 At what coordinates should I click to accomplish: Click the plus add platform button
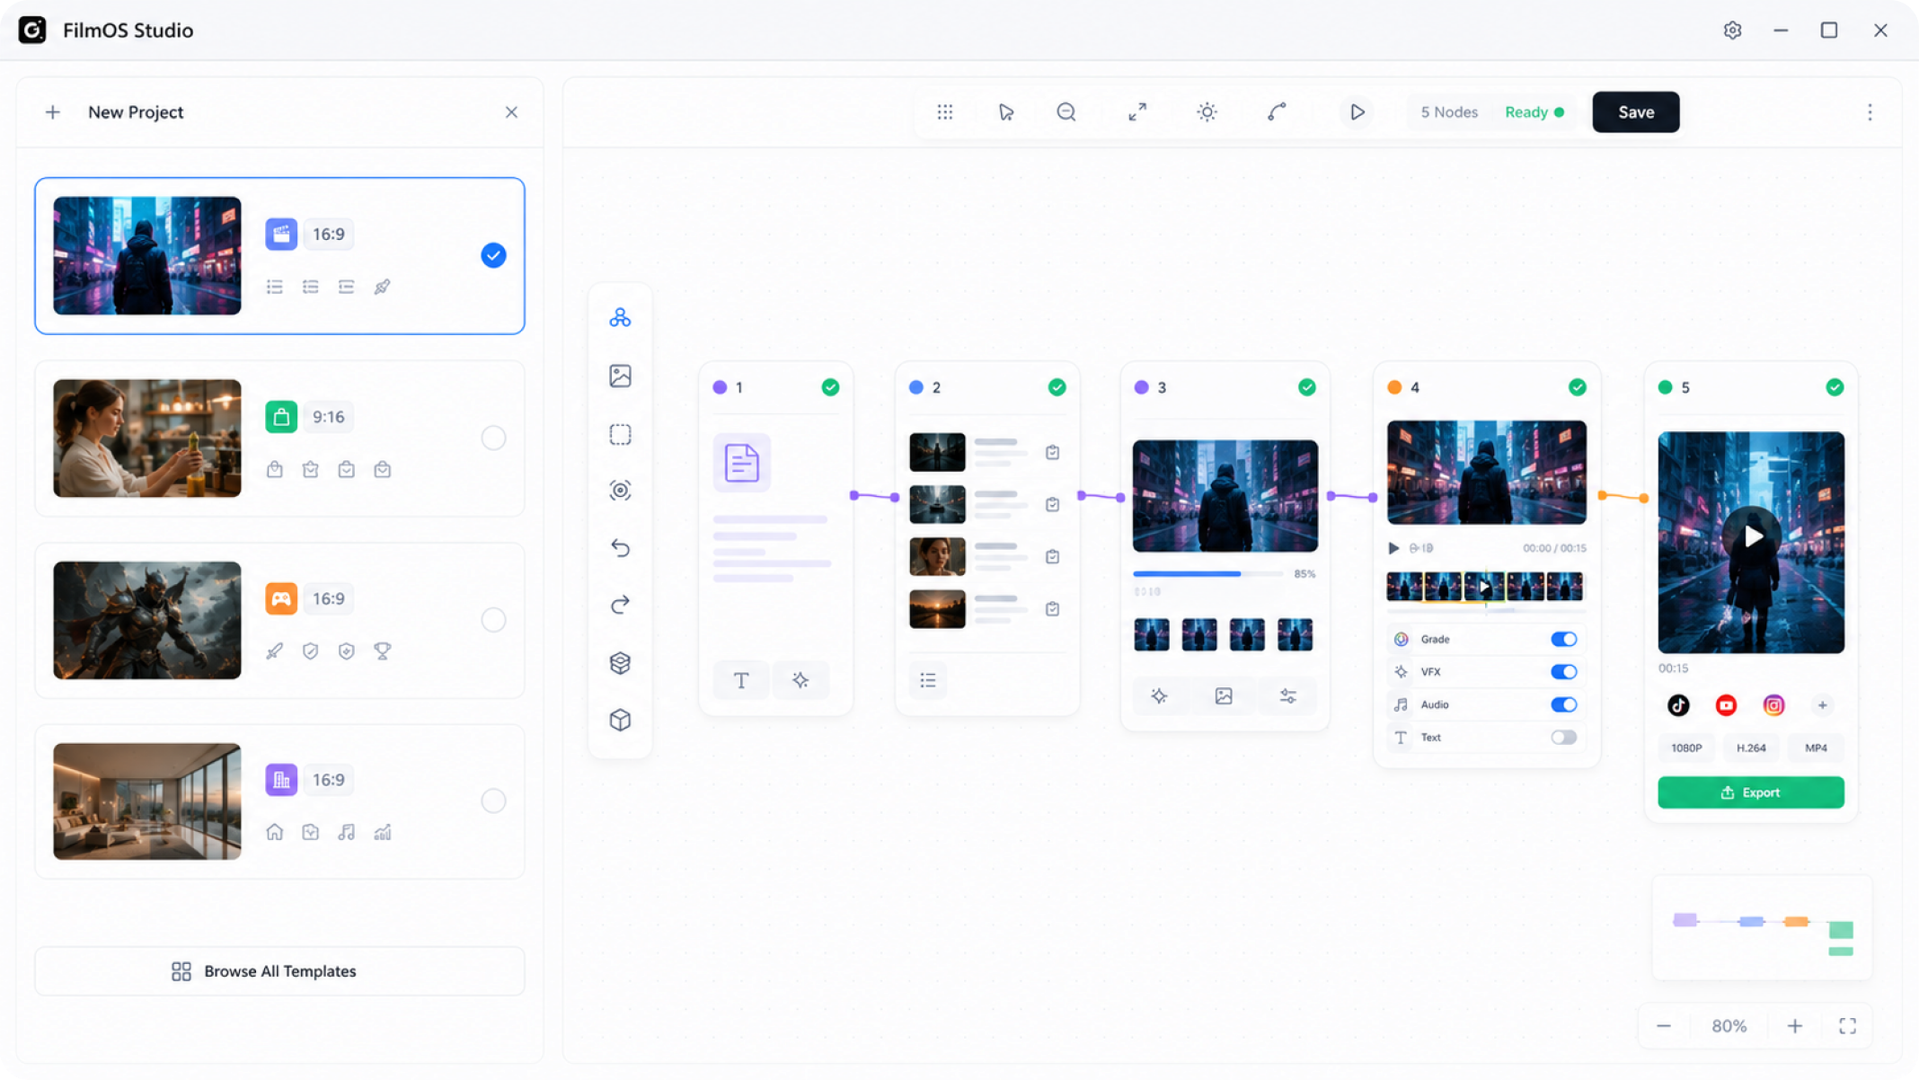click(x=1822, y=705)
